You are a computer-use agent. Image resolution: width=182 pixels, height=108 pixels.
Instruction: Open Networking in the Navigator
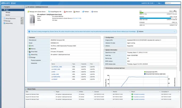tap(9, 23)
